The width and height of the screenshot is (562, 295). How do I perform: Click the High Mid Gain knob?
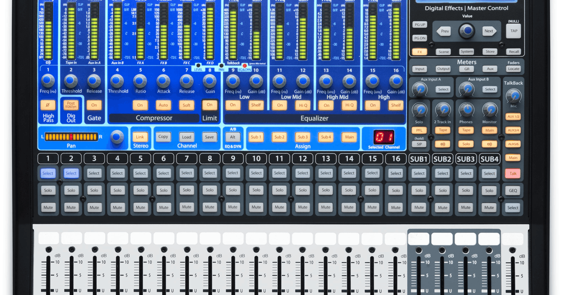coord(348,81)
